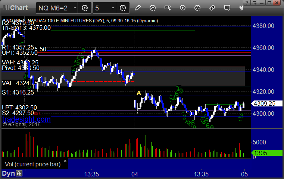Open the studies chart icon

click(x=153, y=8)
